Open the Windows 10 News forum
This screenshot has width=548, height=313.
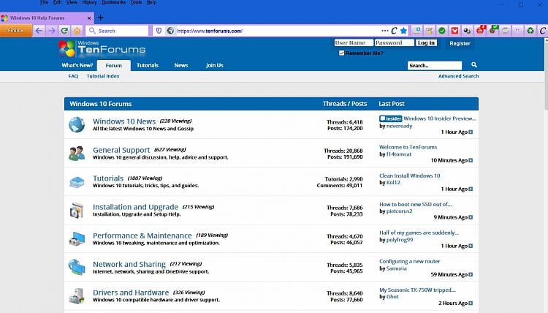point(124,121)
